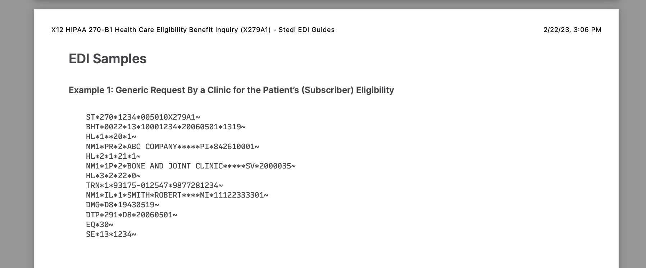This screenshot has width=646, height=268.
Task: Click the DTP*291*D8*20060501~ line
Action: click(x=132, y=215)
